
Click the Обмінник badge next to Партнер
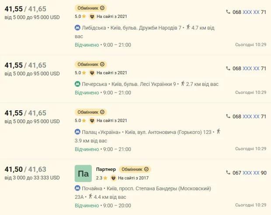[135, 169]
